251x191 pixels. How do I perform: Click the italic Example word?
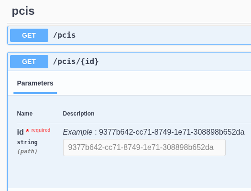[x=77, y=132]
